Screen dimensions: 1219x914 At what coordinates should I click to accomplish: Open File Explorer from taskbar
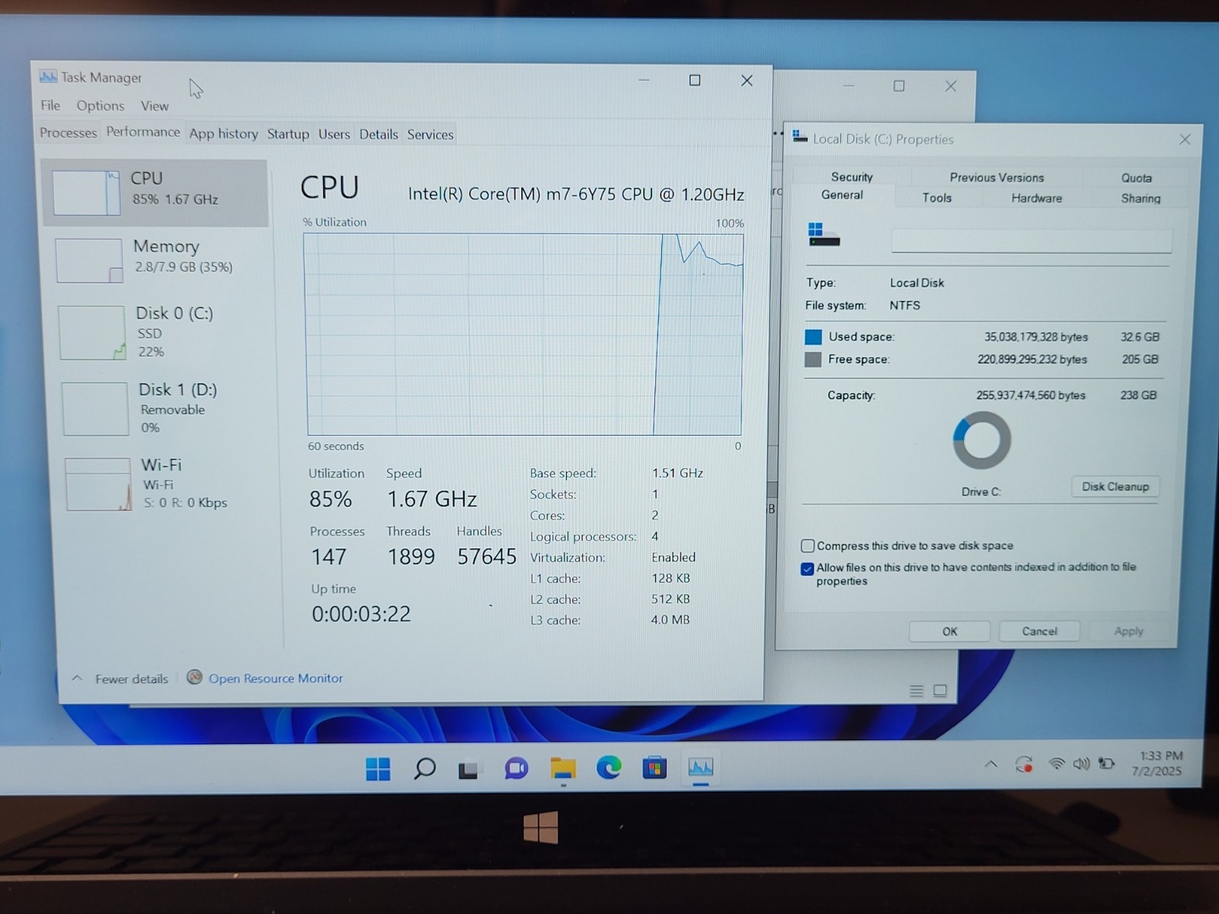(x=563, y=769)
